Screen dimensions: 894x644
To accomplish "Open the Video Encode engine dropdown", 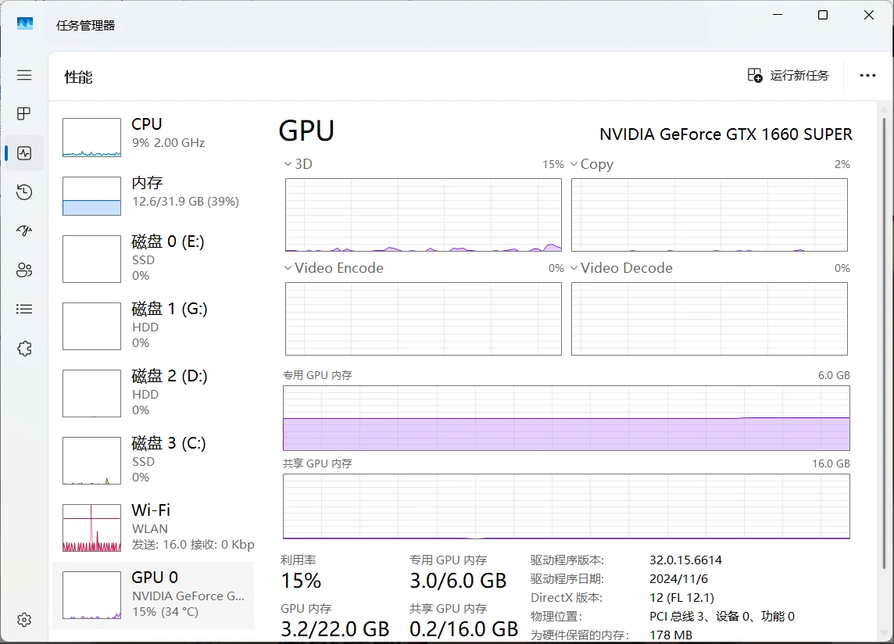I will 288,268.
